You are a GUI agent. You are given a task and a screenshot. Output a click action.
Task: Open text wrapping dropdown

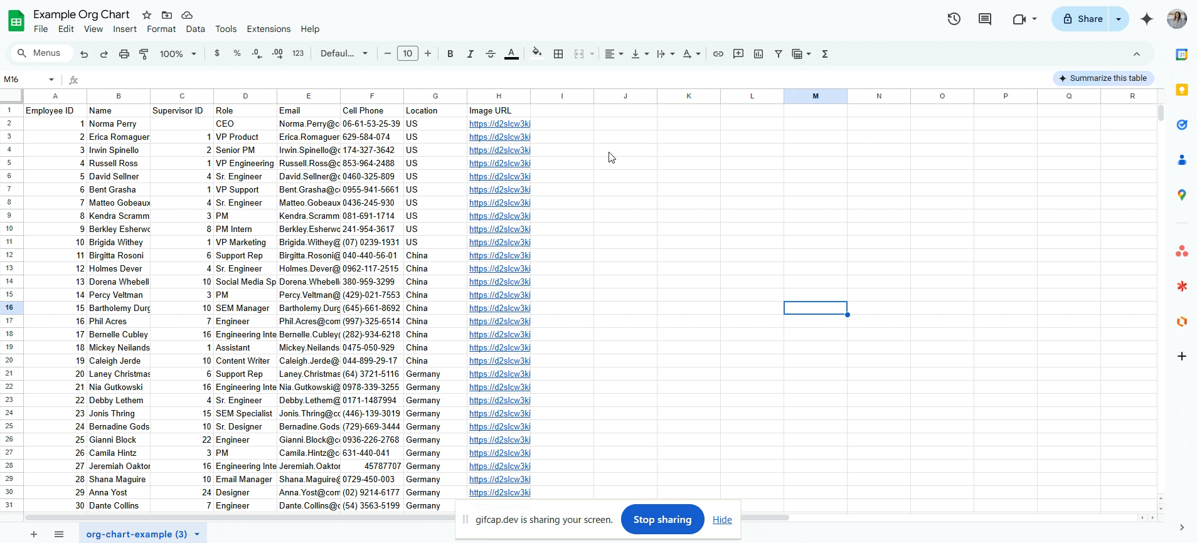pyautogui.click(x=666, y=54)
